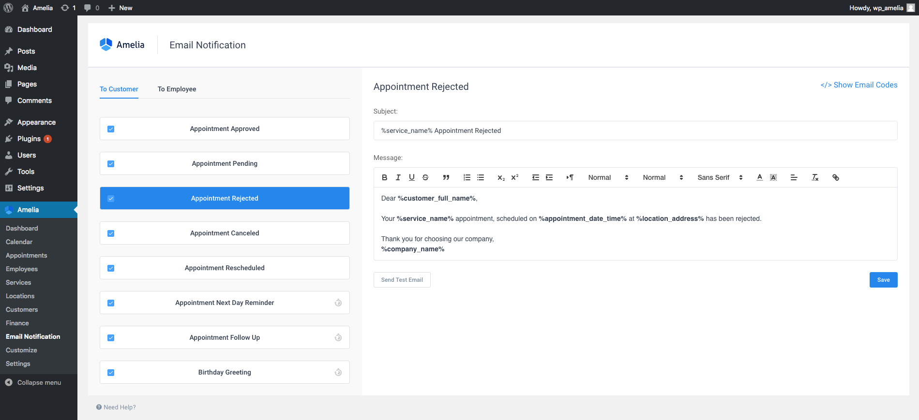The height and width of the screenshot is (420, 919).
Task: Show Email Codes link
Action: (859, 85)
